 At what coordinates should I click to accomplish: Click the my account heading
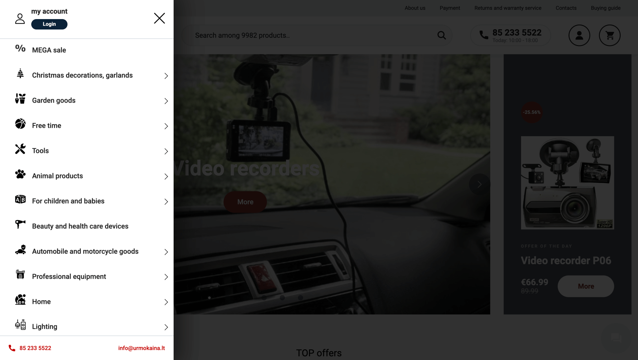pyautogui.click(x=49, y=11)
